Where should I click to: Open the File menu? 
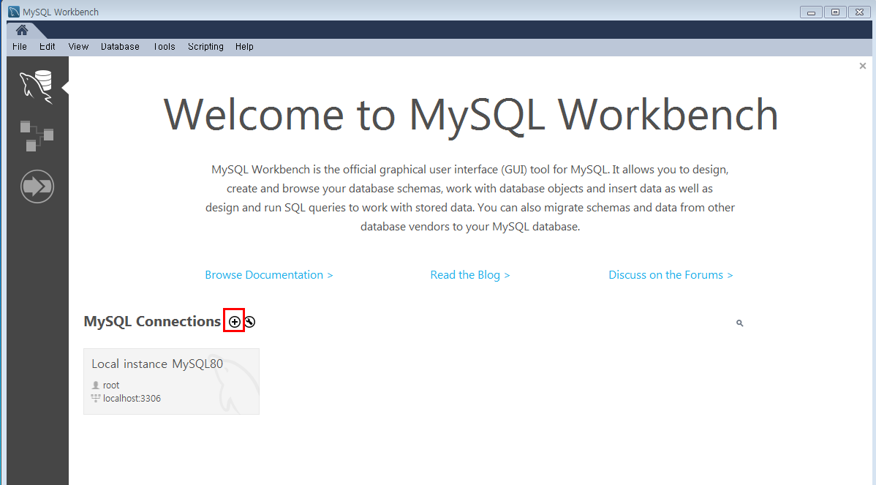(20, 46)
